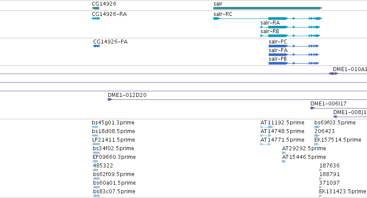Open the bs69f03.5prime EST label

[x=335, y=123]
